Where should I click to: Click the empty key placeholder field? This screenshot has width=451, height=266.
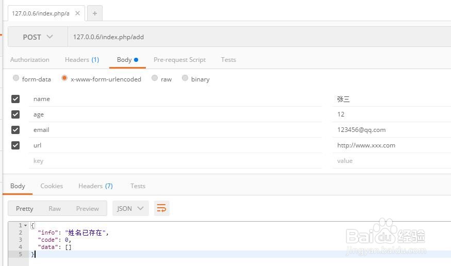(x=175, y=161)
